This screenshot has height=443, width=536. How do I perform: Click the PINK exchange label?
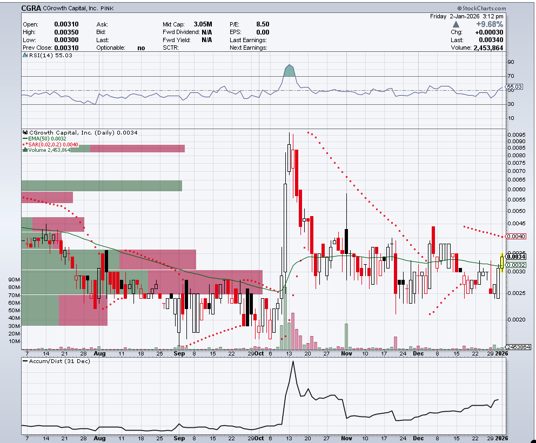pyautogui.click(x=108, y=8)
